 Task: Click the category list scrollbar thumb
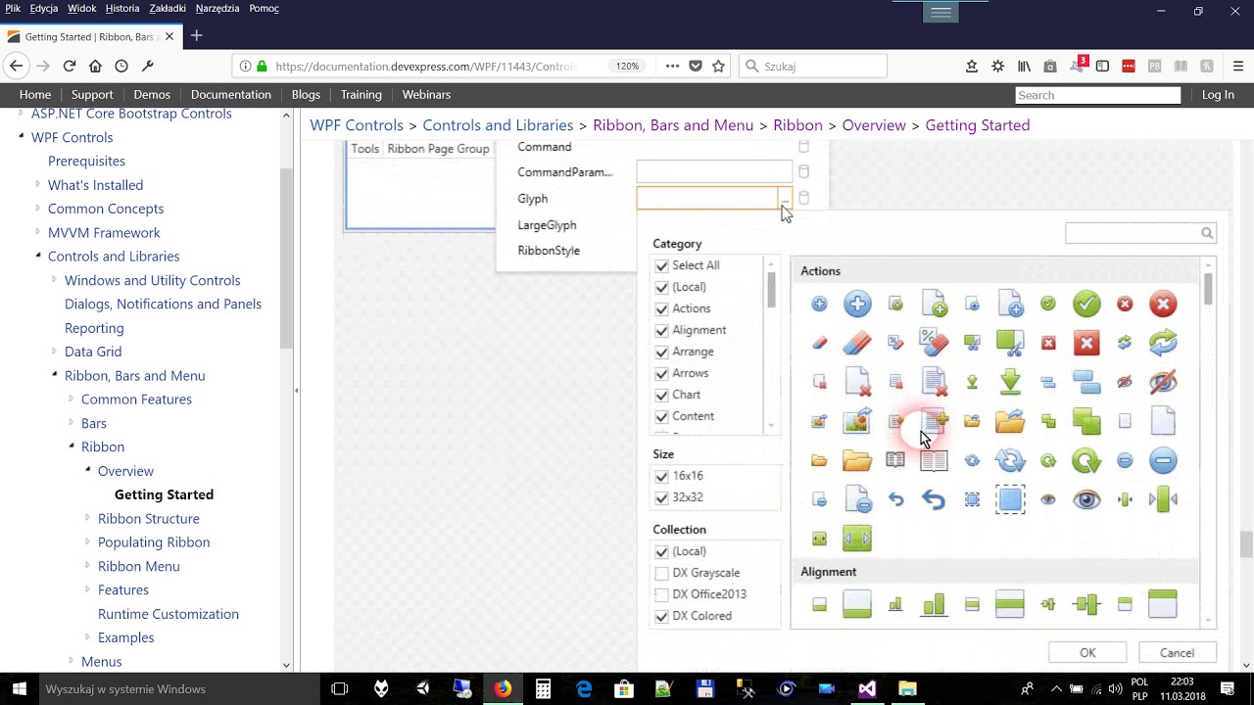point(772,290)
